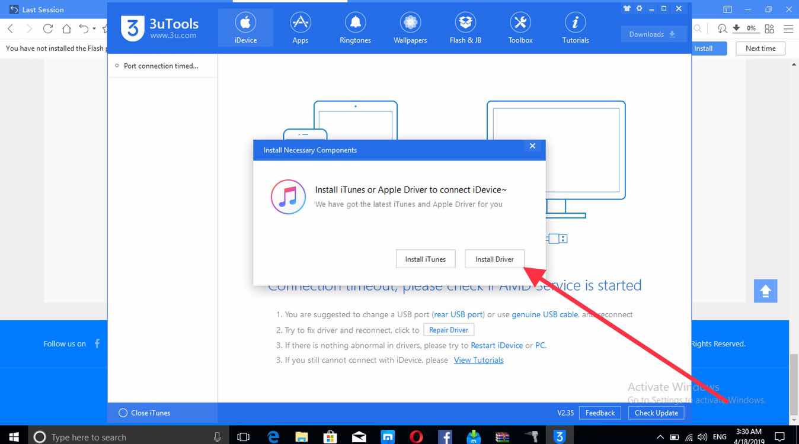Open the browser download icon
799x444 pixels.
(736, 28)
